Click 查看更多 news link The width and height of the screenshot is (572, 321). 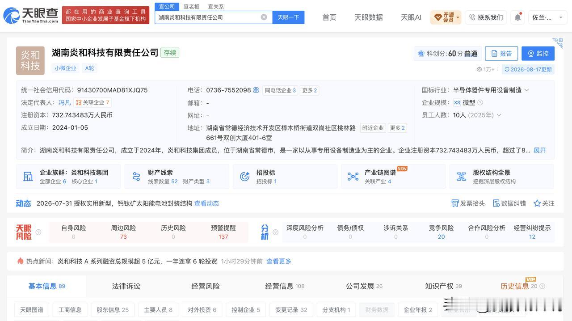(x=279, y=261)
